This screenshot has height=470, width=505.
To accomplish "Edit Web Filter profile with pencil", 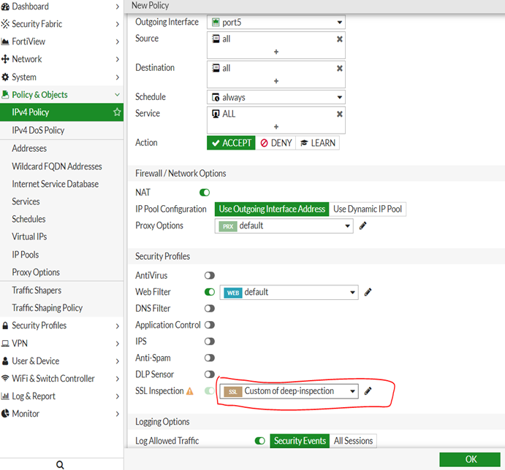I will pos(368,292).
